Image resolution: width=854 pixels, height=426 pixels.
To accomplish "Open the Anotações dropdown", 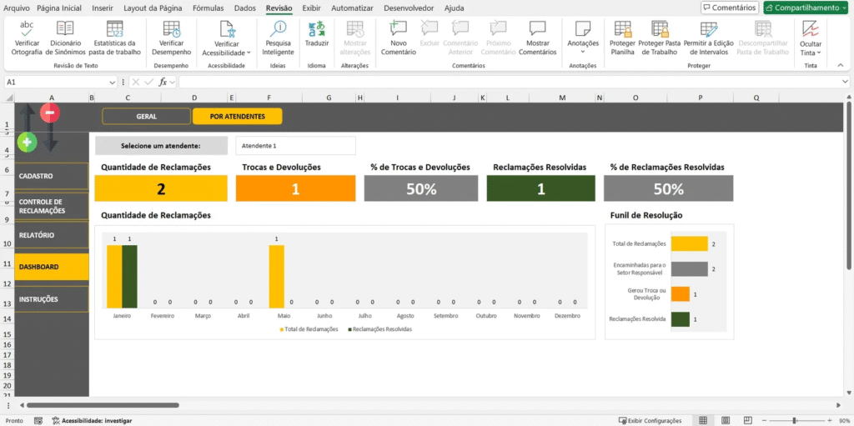I will pos(583,43).
